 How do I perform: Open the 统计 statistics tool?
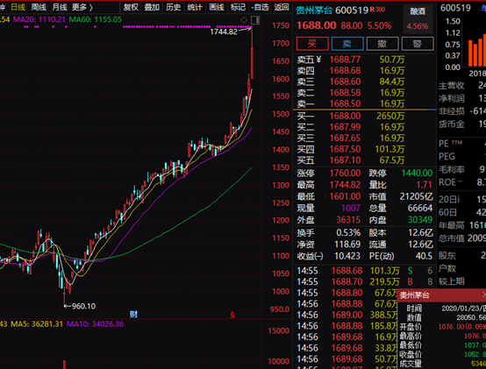pos(195,7)
